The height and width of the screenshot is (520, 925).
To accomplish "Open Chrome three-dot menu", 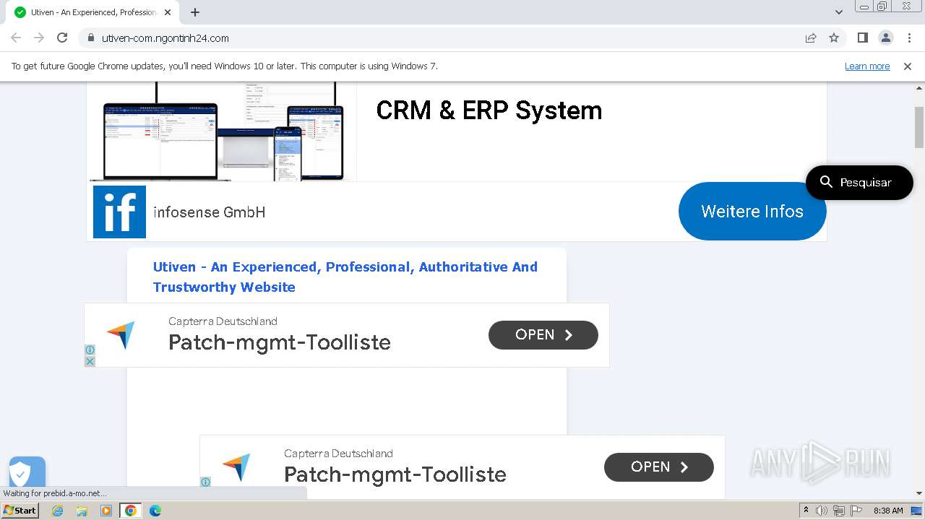I will 909,38.
